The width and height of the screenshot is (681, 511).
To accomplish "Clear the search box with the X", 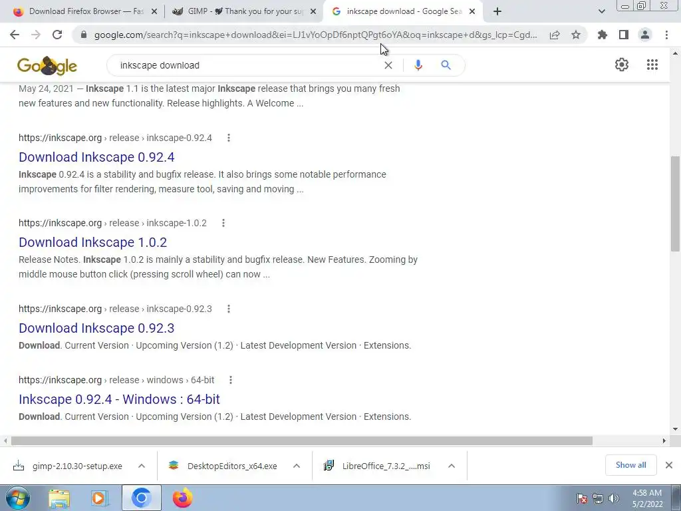I will [388, 65].
